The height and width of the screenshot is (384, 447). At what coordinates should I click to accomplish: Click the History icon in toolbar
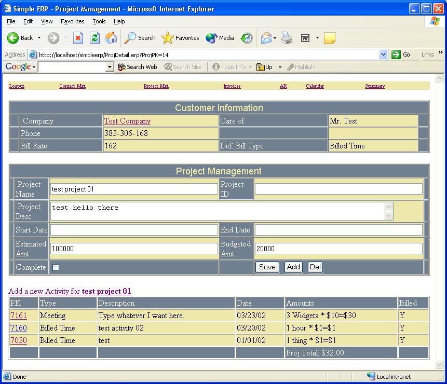click(247, 38)
